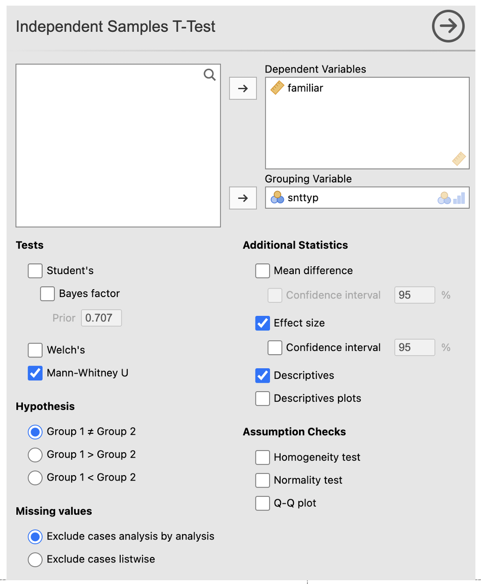Click faded ruler icon in Dependent Variables
Image resolution: width=481 pixels, height=584 pixels.
(459, 159)
